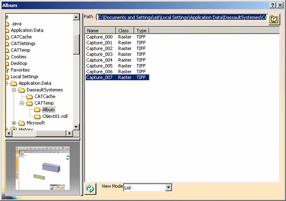Sort by the Class column header
286x201 pixels.
tap(125, 30)
